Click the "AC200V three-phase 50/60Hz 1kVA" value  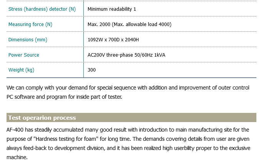coord(126,55)
